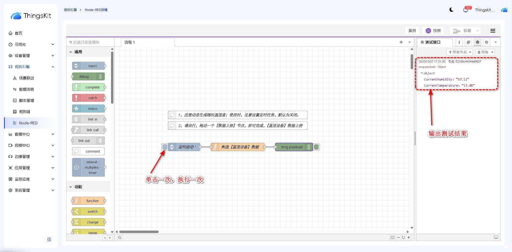Open 场景联动 in the sidebar

26,78
